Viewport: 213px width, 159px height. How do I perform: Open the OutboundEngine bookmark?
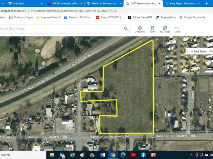tap(21, 17)
